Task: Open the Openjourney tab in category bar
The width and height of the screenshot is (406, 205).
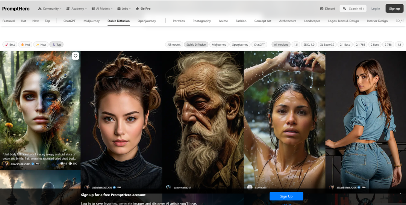Action: tap(147, 21)
